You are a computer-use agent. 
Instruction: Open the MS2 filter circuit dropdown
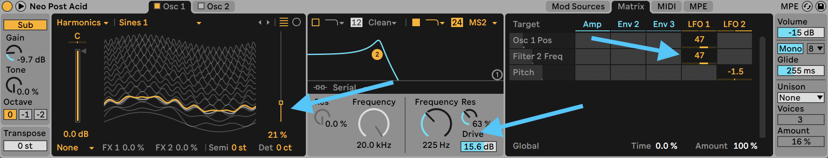point(483,22)
